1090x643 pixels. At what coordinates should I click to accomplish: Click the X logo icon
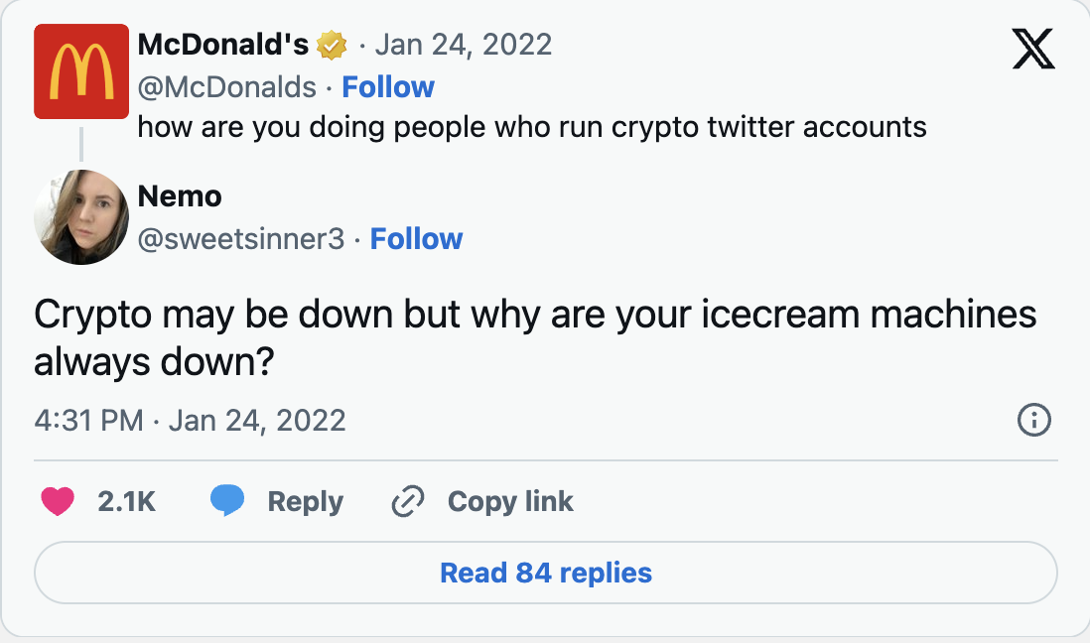(x=1033, y=50)
